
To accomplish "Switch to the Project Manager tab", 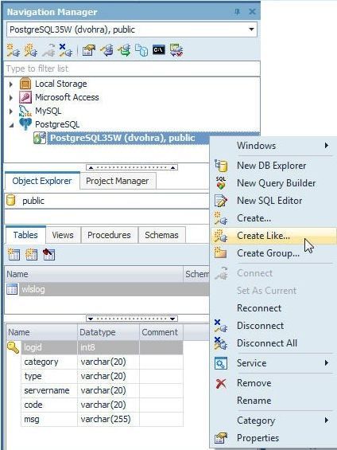I will click(118, 181).
